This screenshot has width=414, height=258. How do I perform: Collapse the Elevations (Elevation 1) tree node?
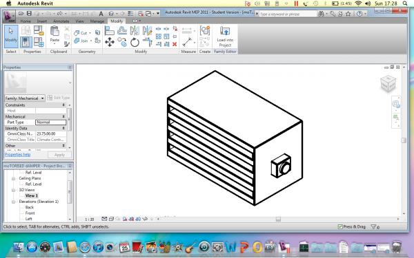click(x=14, y=202)
